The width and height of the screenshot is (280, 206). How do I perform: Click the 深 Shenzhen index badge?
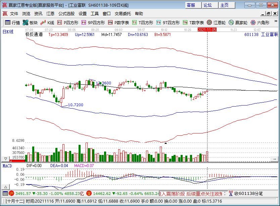[89, 193]
